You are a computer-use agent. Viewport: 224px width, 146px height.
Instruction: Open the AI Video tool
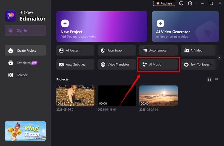point(200,51)
